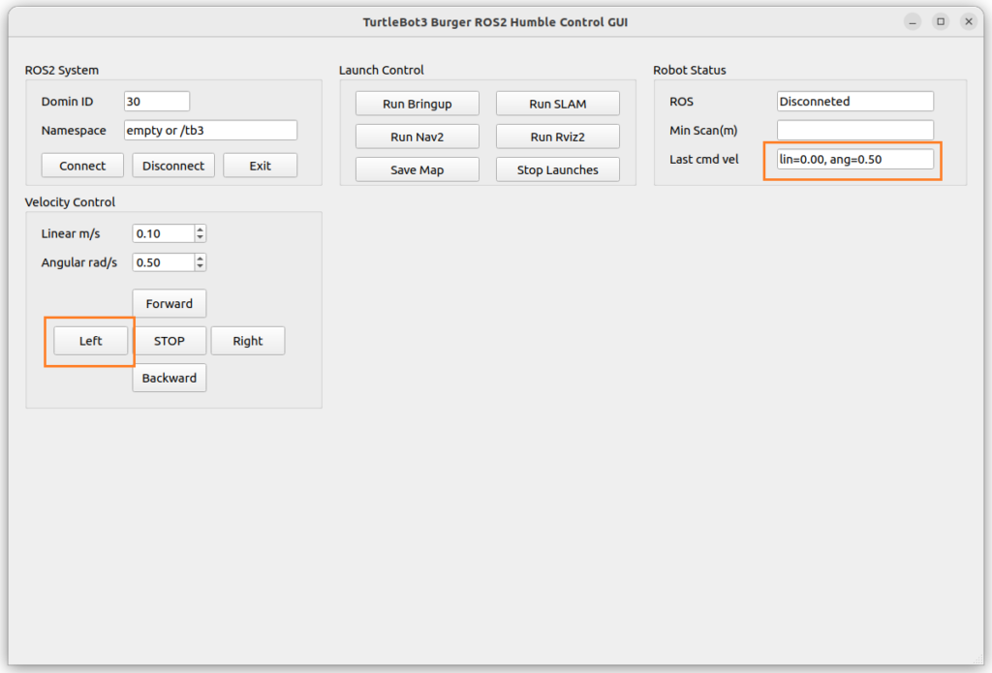Viewport: 992px width, 673px height.
Task: Click the 'Last cmd vel' label
Action: [x=704, y=160]
